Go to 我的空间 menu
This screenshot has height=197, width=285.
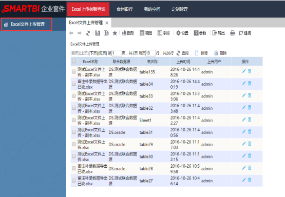click(x=152, y=9)
